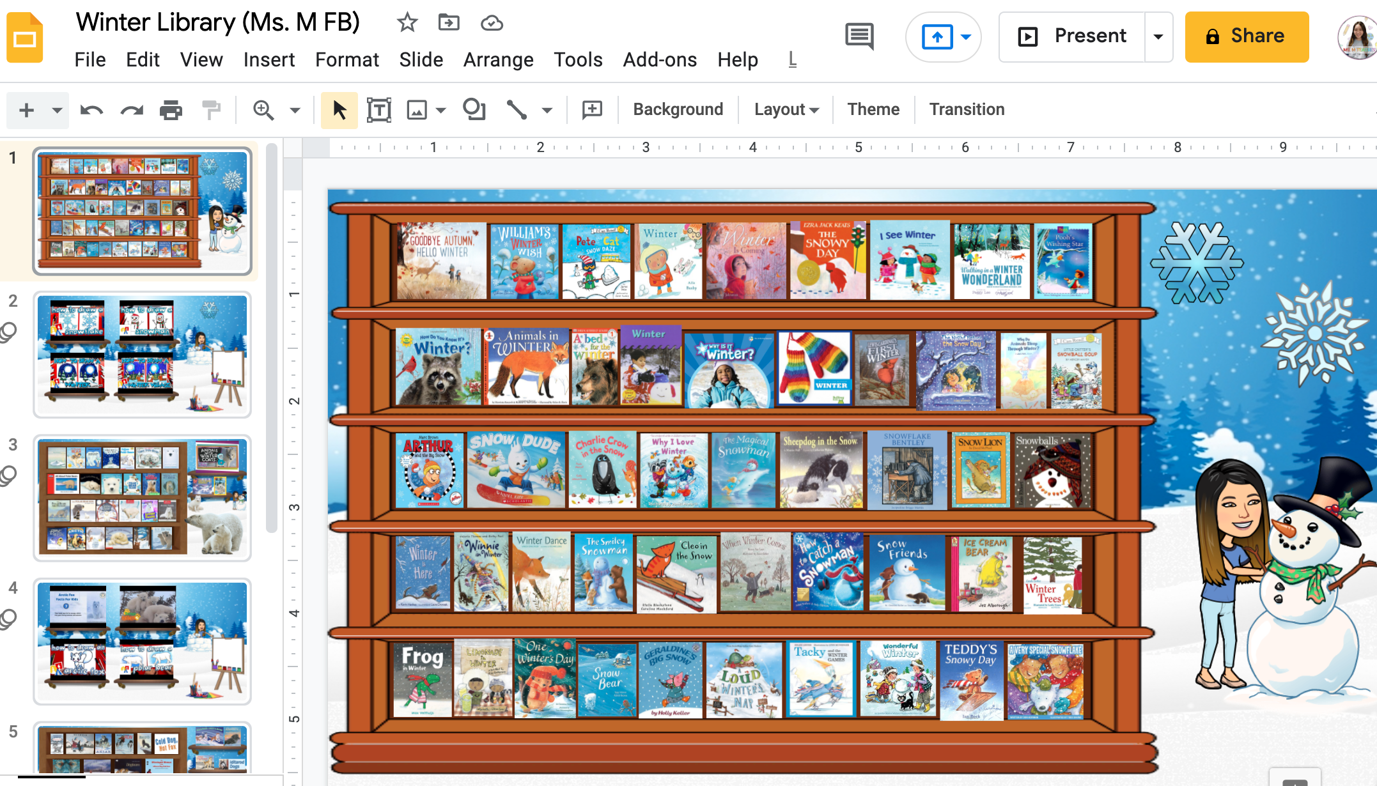Select slide 4 thumbnail
1377x786 pixels.
(143, 642)
